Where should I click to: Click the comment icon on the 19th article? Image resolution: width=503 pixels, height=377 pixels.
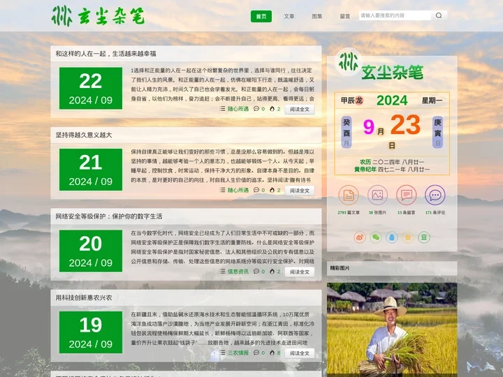click(x=256, y=353)
